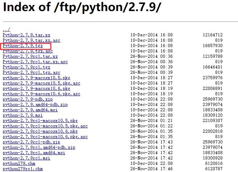Click the timestamp 26-Nov-2014 17:43
The image size is (238, 172).
coord(152,142)
